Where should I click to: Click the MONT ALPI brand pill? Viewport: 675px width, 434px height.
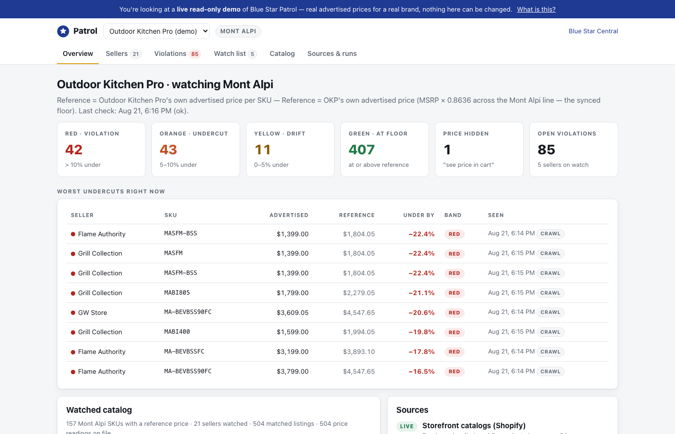click(238, 31)
